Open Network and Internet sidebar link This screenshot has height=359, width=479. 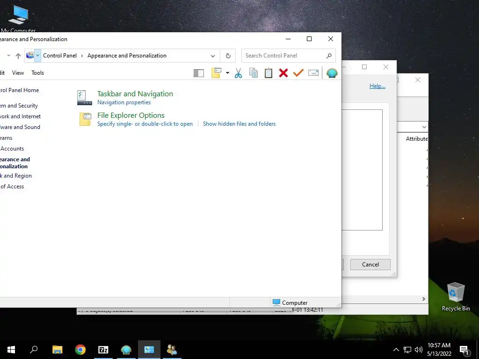click(20, 116)
